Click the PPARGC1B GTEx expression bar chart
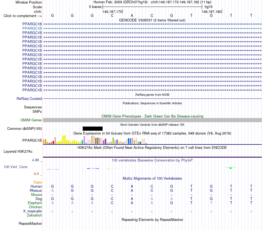Viewport: 262px width, 230px height. click(95, 140)
